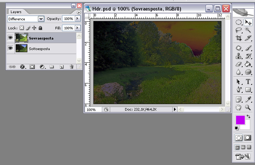Hide the Sovraesposta layer

10,38
